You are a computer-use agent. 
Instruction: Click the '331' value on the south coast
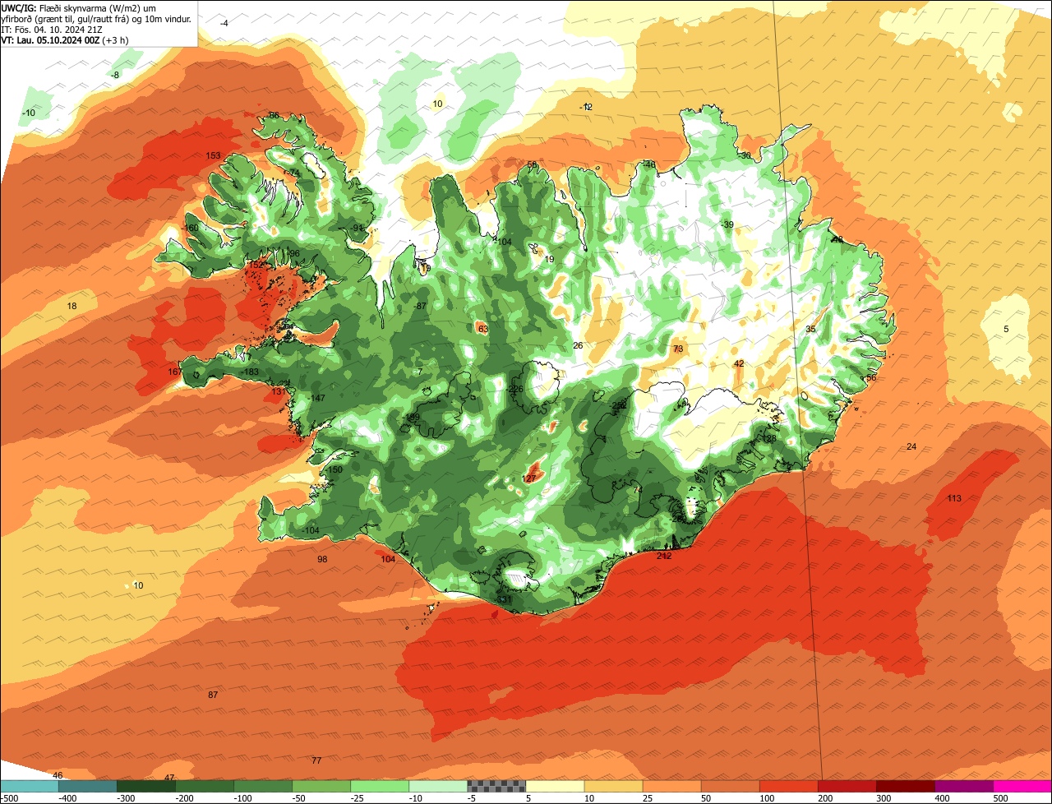(505, 600)
